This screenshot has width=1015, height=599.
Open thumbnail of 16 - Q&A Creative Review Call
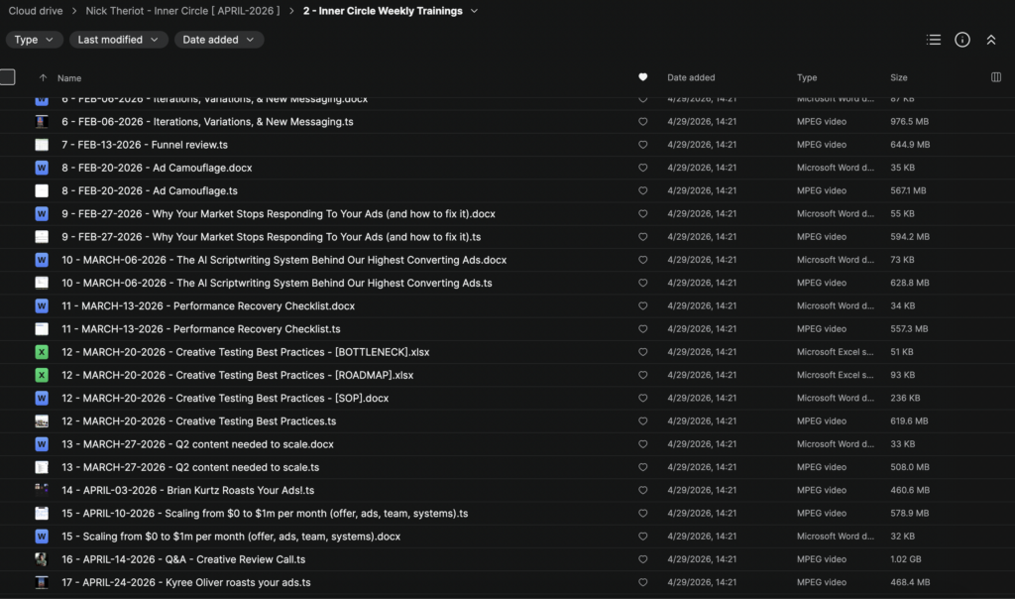click(x=42, y=559)
